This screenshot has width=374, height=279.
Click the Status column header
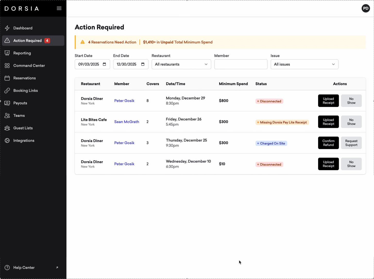261,84
